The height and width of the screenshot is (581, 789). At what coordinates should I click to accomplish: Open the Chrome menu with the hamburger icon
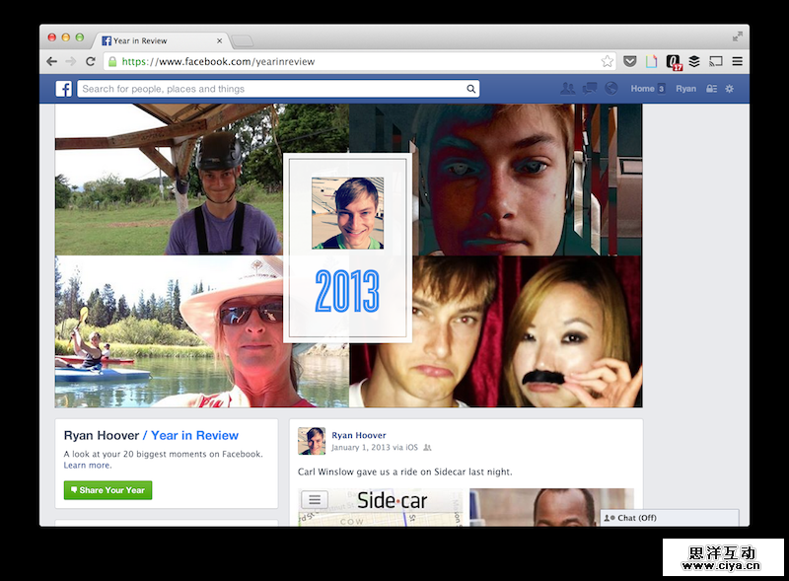(738, 60)
